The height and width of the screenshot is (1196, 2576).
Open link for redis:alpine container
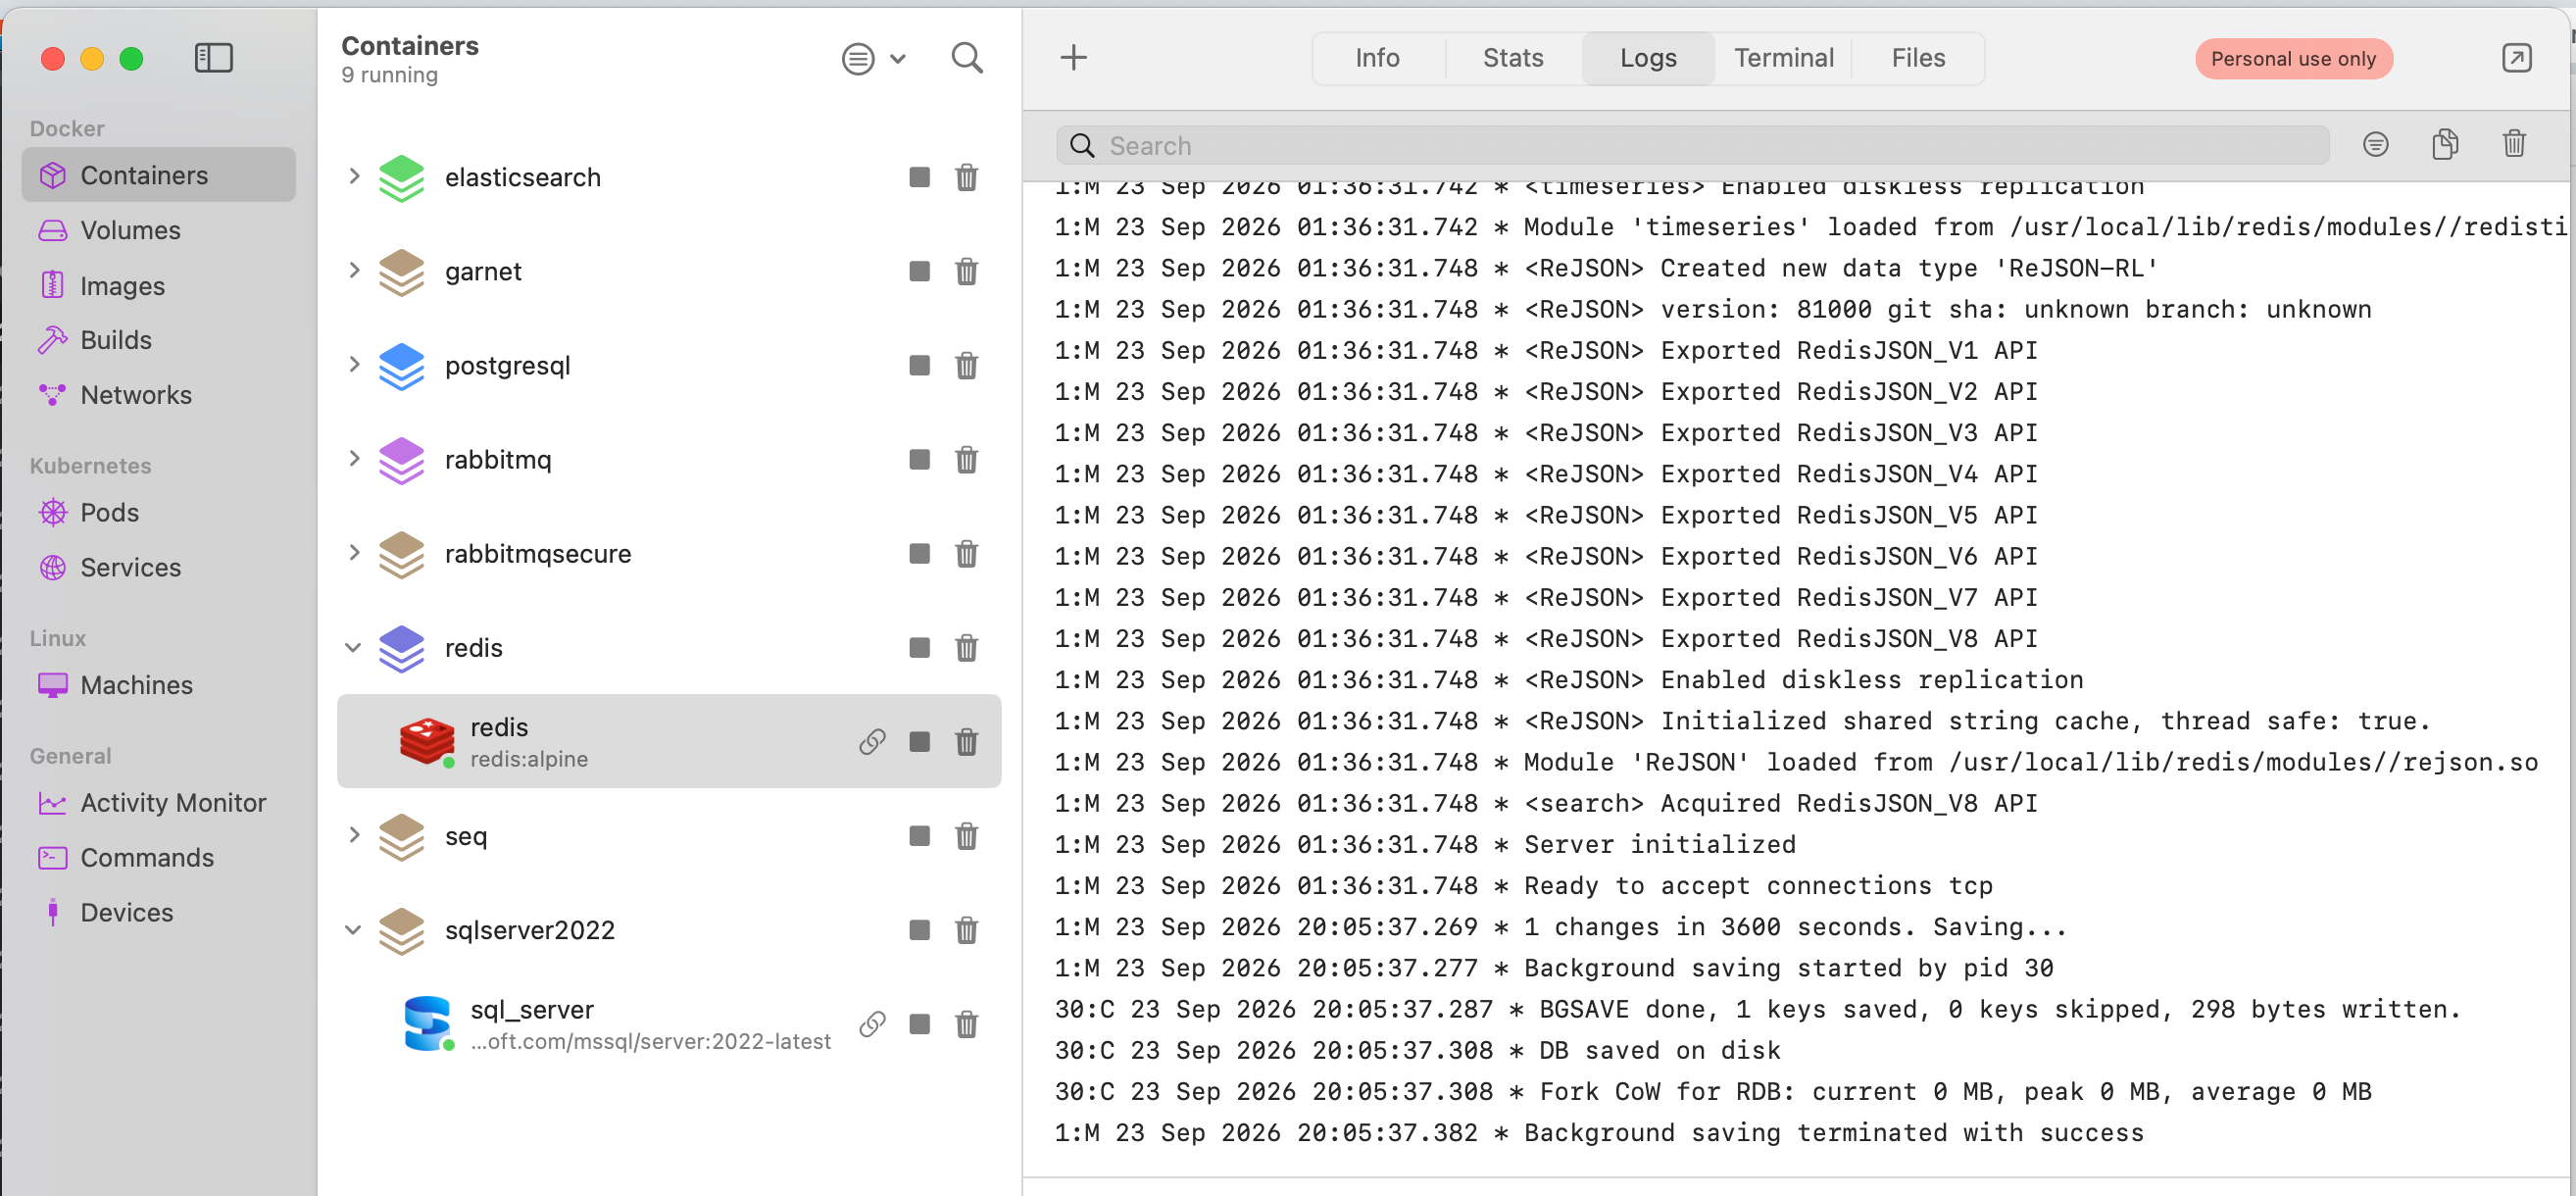click(872, 741)
